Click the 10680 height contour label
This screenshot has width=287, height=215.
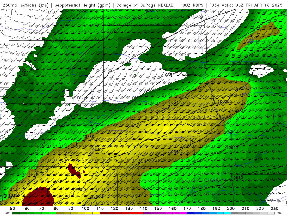[237, 178]
